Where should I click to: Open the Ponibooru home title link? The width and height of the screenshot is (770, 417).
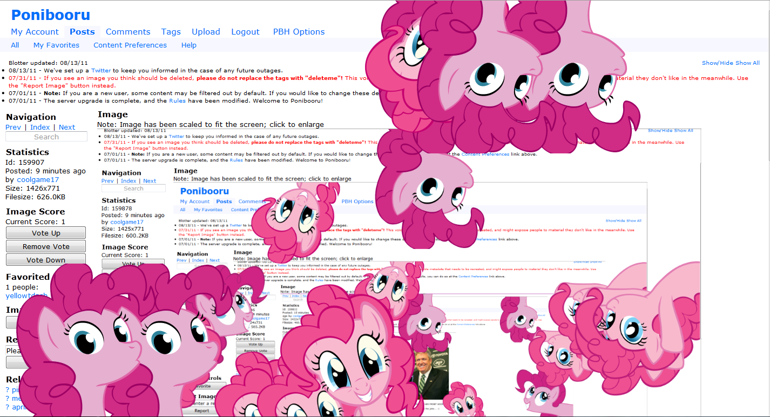(51, 15)
